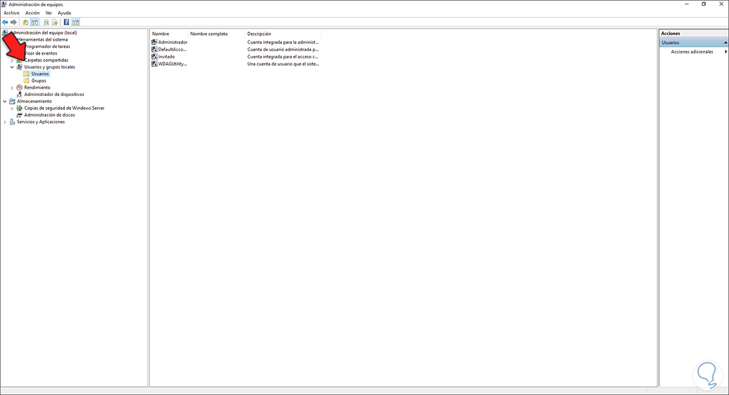The height and width of the screenshot is (395, 729).
Task: Expand Servicios y Aplicaciones node
Action: click(x=5, y=122)
